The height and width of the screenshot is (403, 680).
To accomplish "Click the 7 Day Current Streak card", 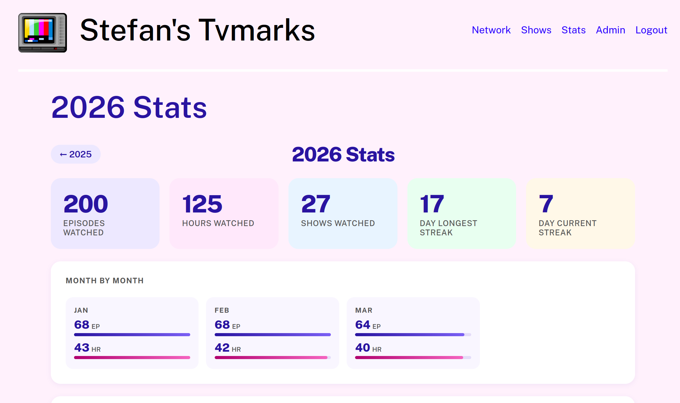I will (580, 213).
